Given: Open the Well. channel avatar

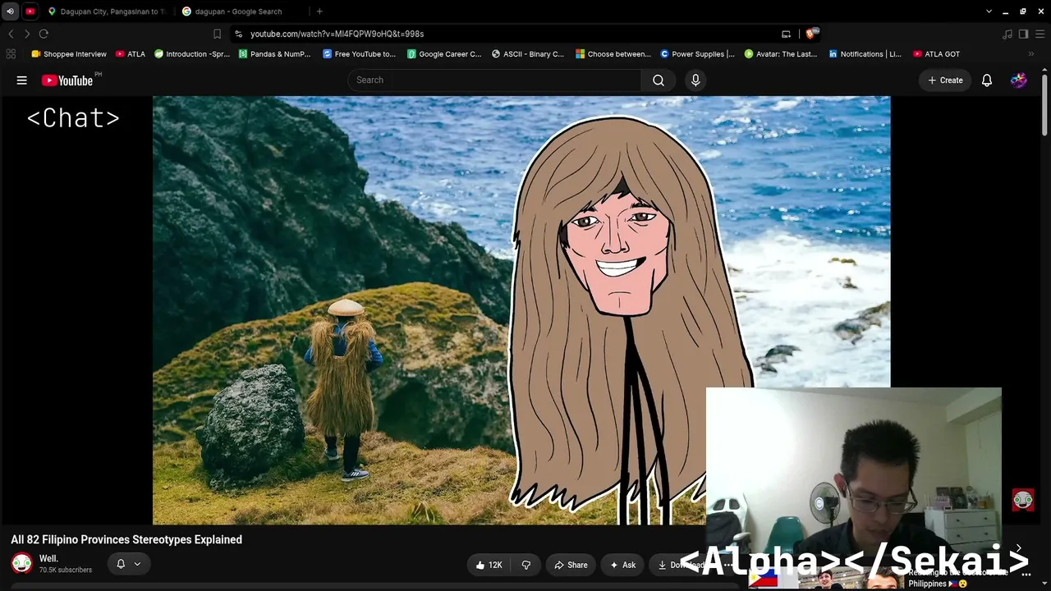Looking at the screenshot, I should 22,564.
